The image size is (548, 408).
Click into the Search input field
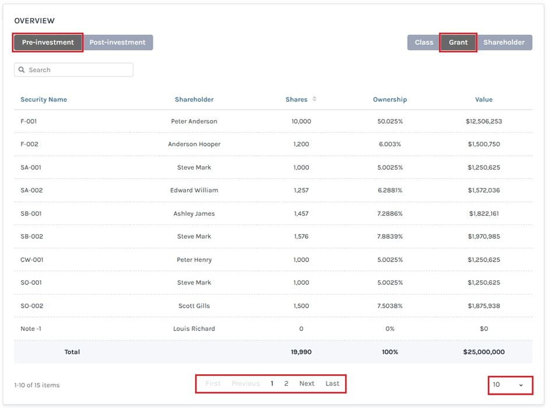(73, 70)
